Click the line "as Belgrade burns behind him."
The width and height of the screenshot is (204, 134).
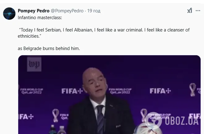pyautogui.click(x=49, y=48)
